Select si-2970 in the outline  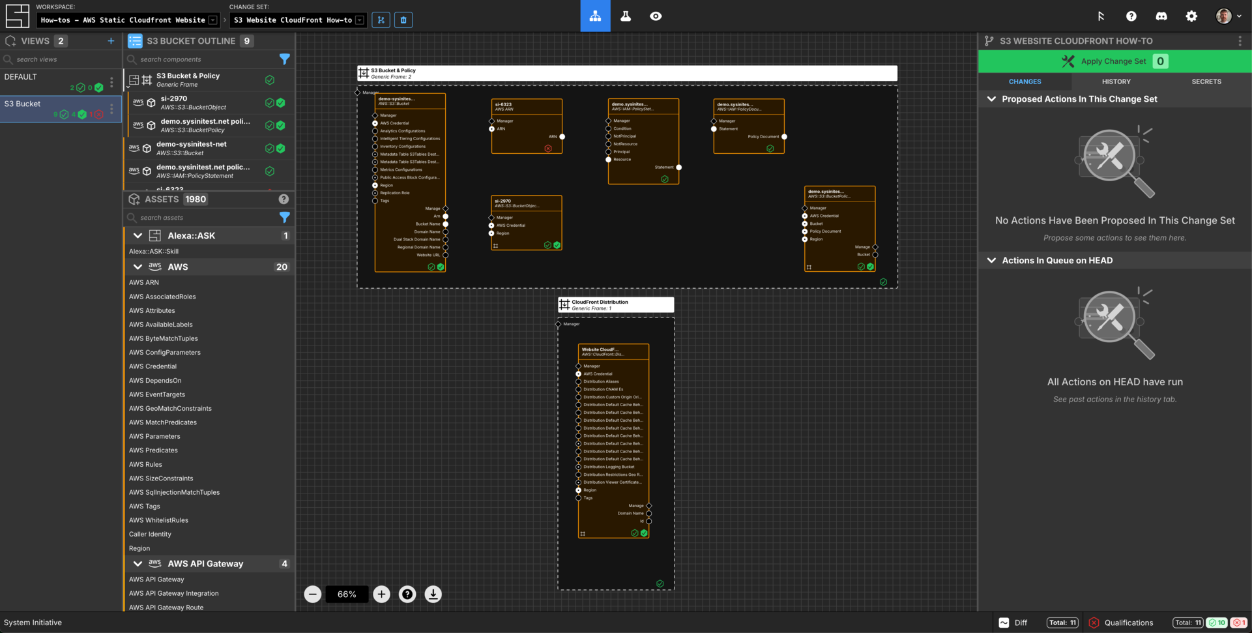(209, 102)
